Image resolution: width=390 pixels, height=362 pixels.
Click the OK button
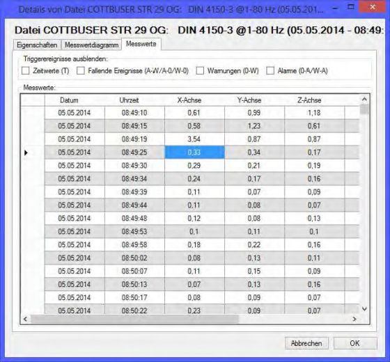355,343
